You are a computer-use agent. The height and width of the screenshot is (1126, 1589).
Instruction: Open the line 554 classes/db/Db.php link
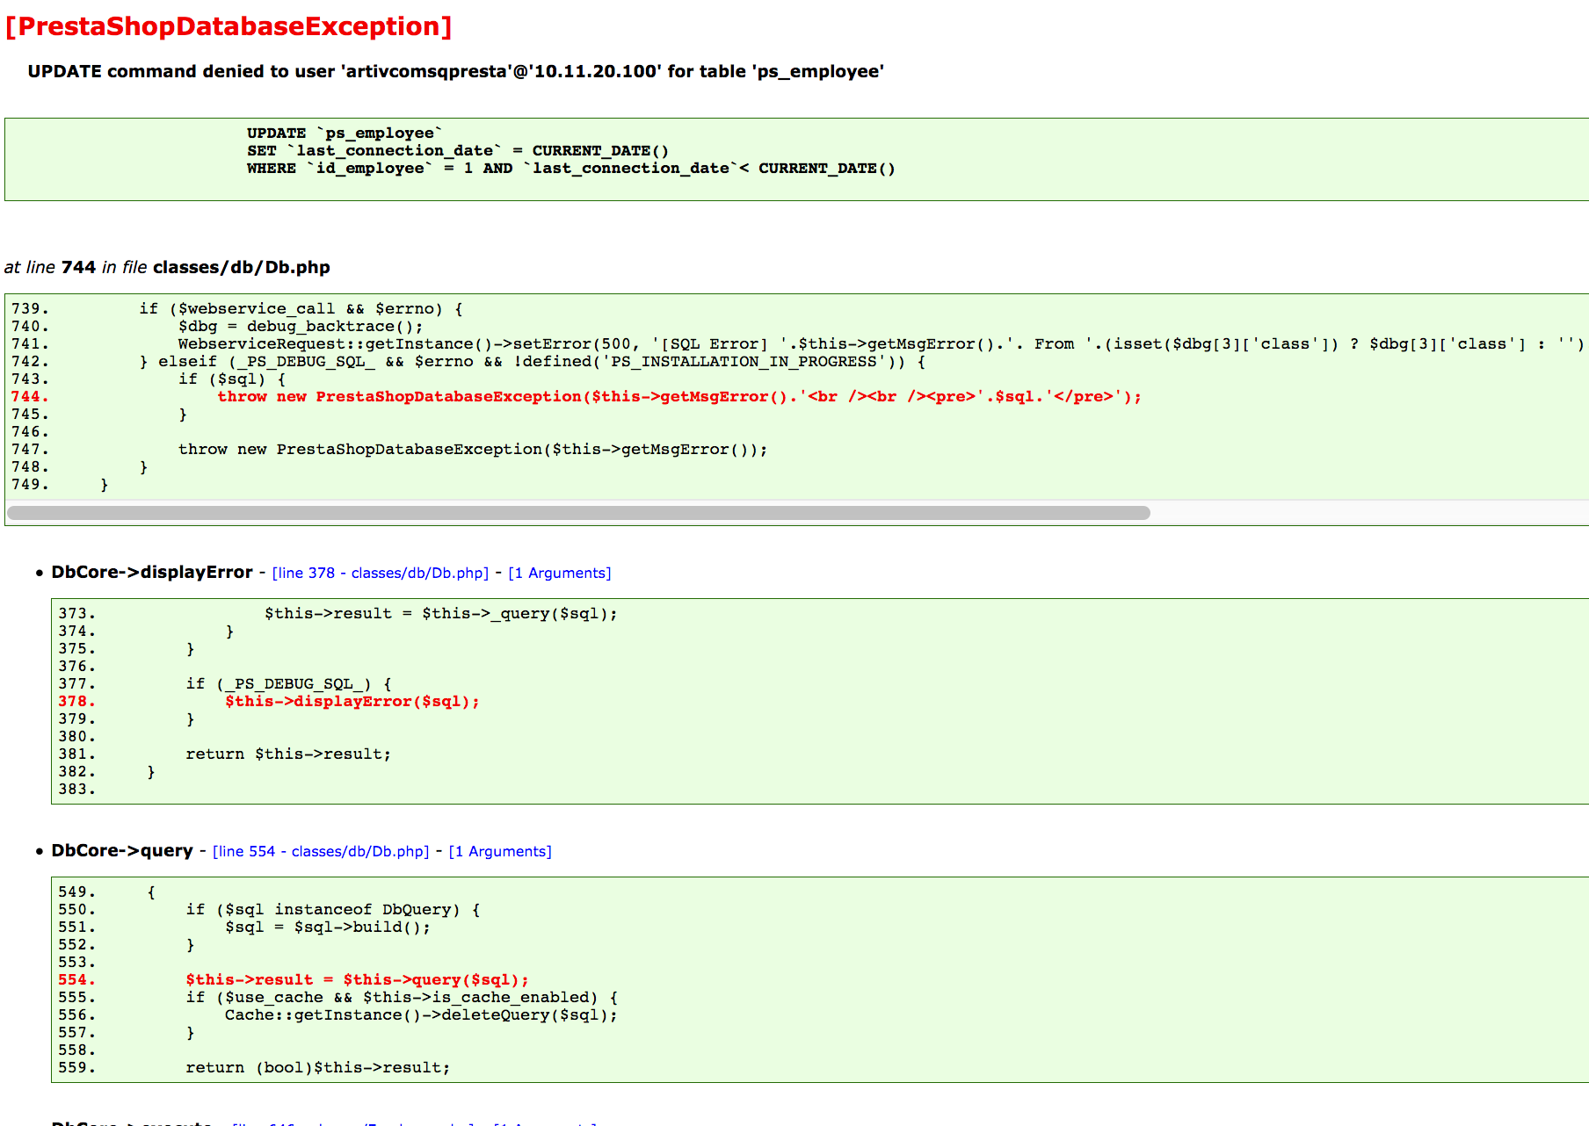(x=321, y=851)
